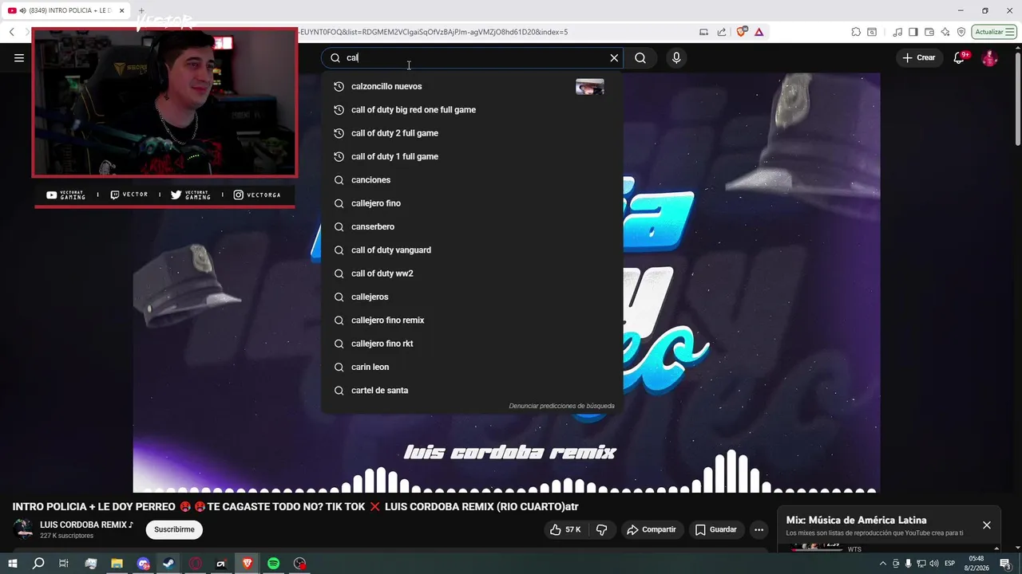Click the Compartir share button
Viewport: 1022px width, 574px height.
pos(652,529)
